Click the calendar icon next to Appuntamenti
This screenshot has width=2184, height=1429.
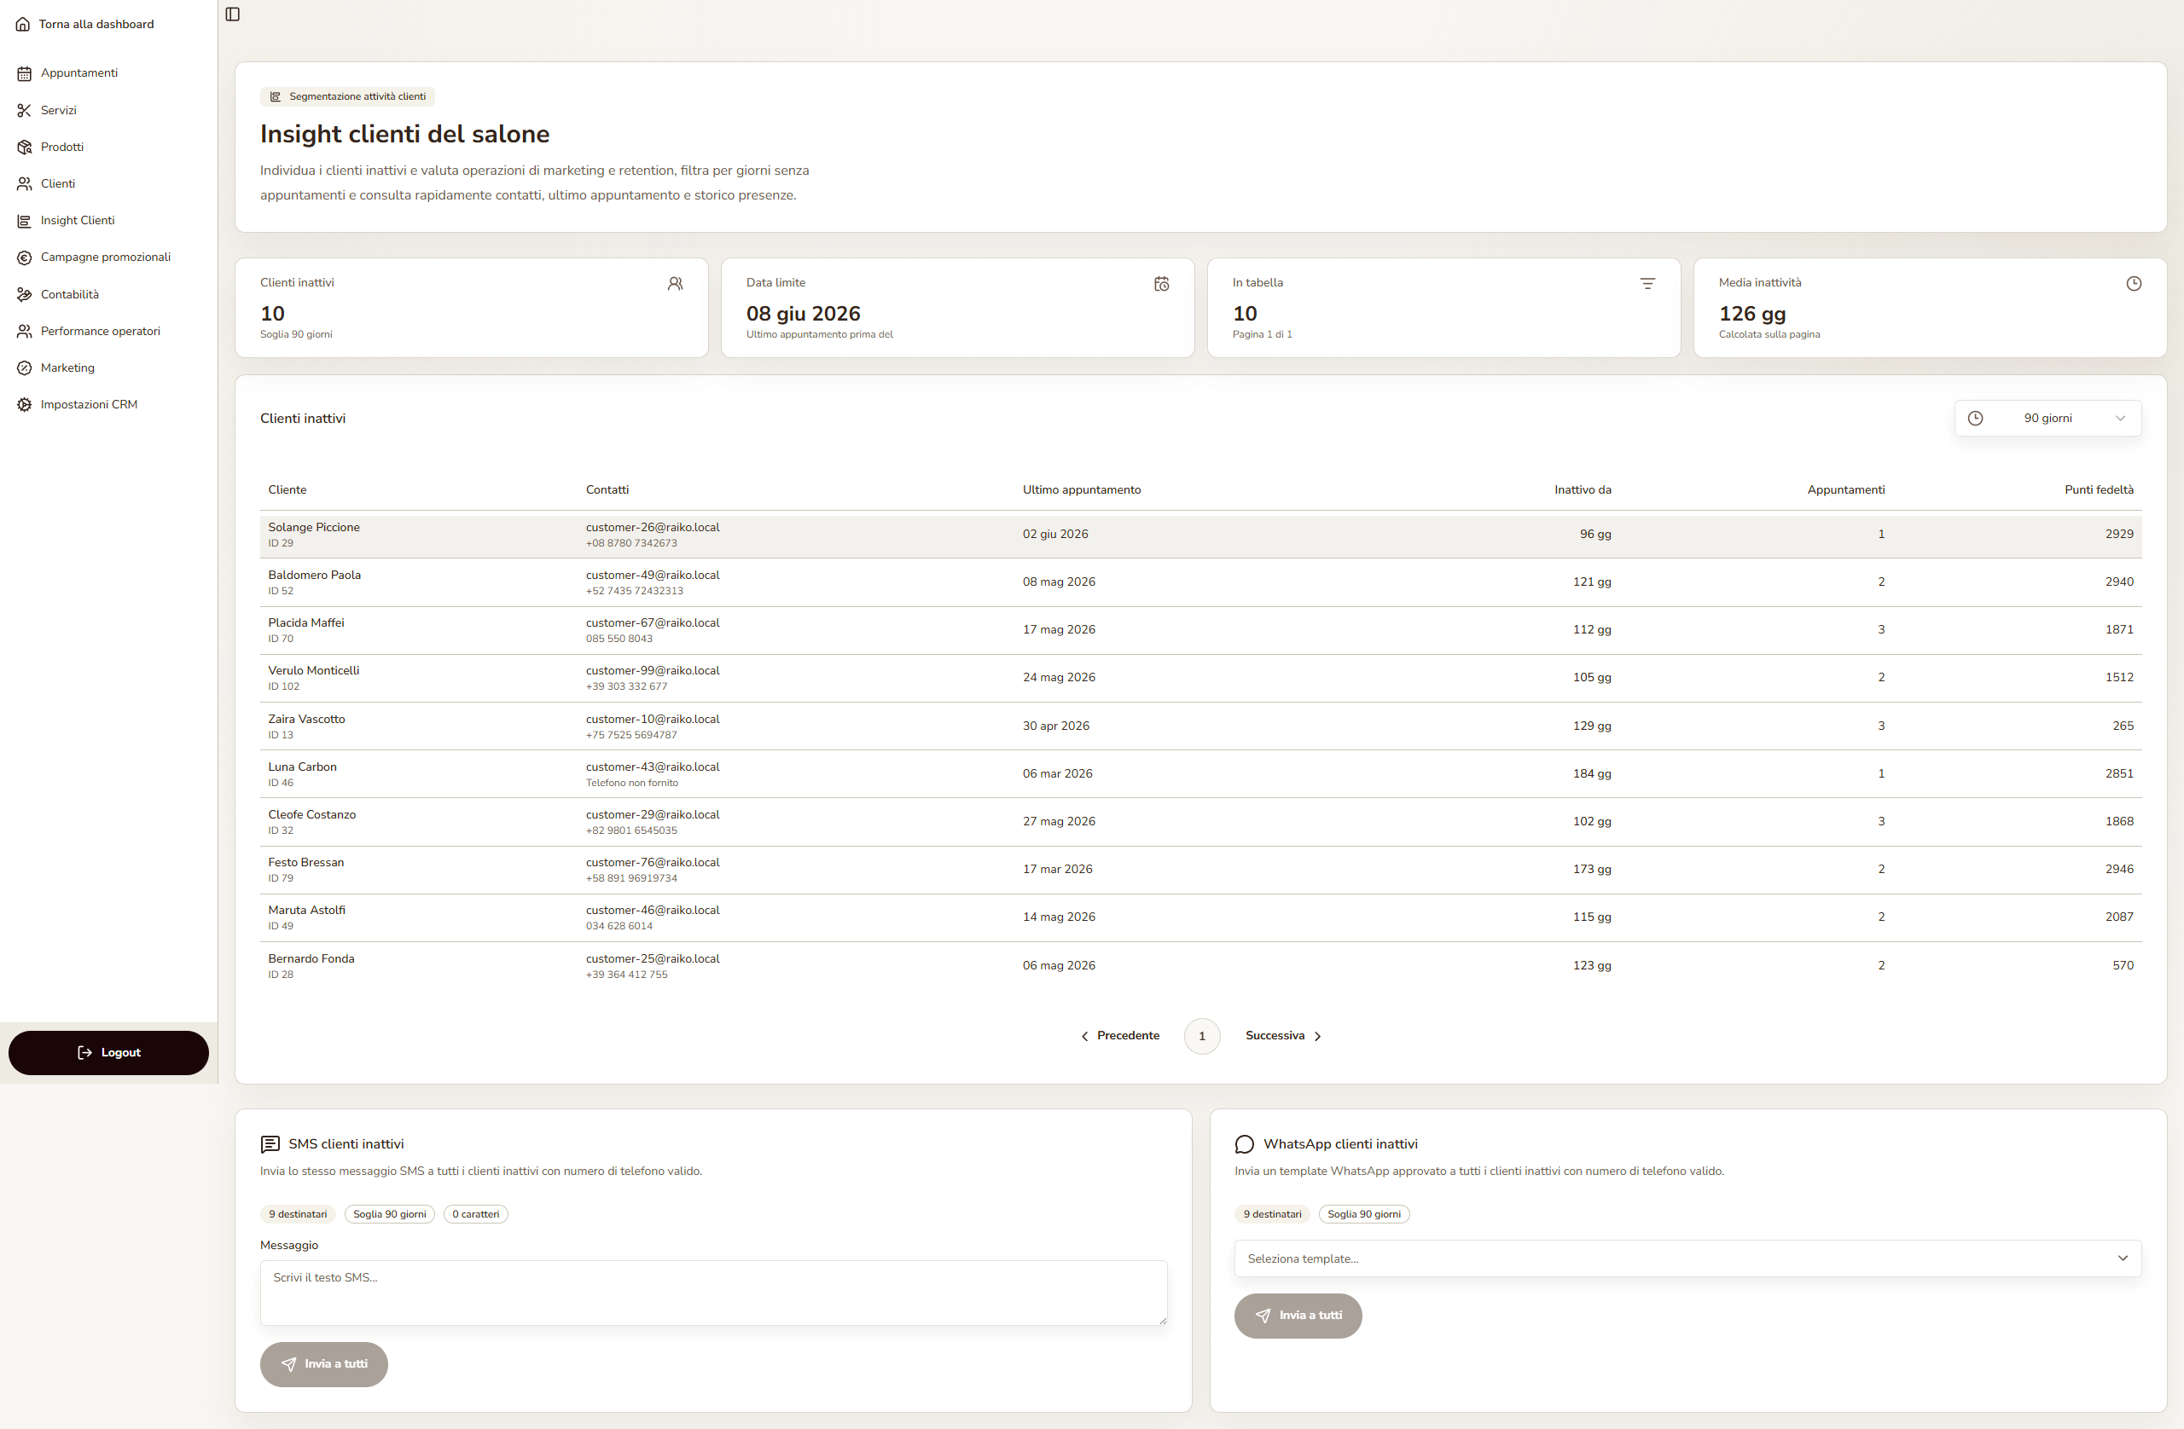[25, 73]
